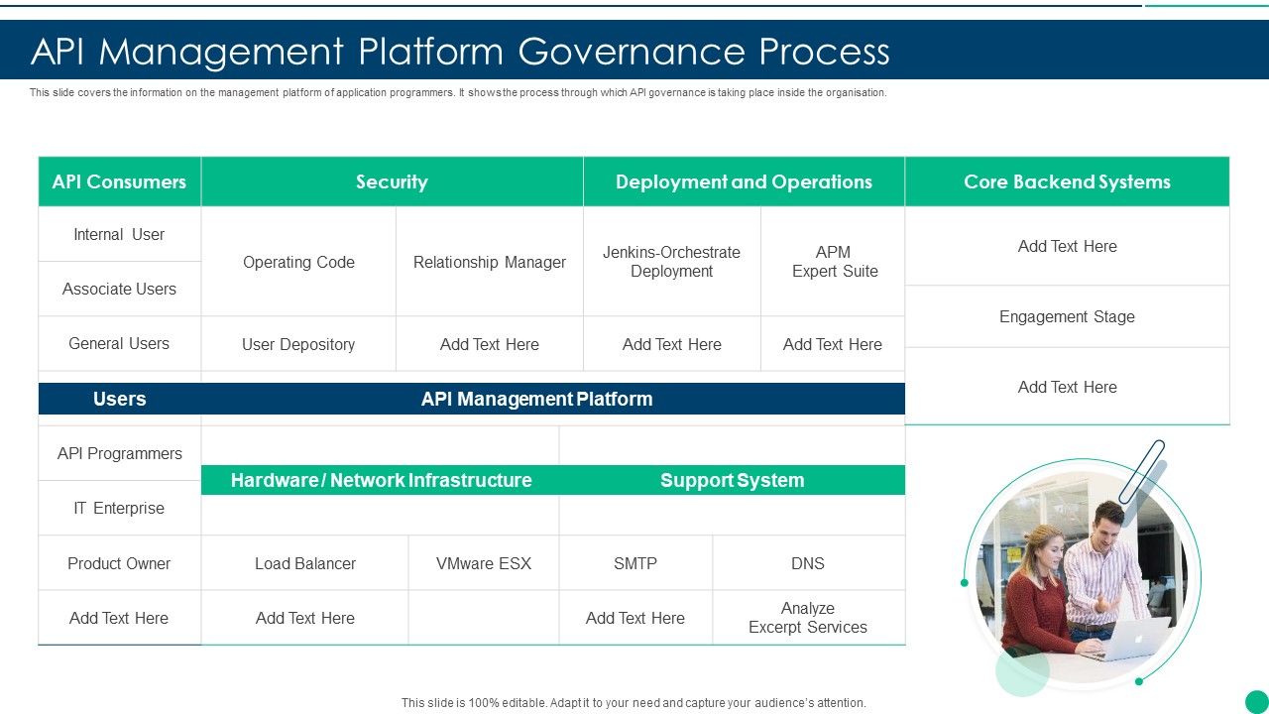Select the Support System heading
Viewport: 1269px width, 714px height.
[x=732, y=480]
